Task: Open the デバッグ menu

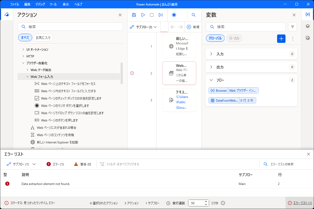Action: [x=40, y=4]
